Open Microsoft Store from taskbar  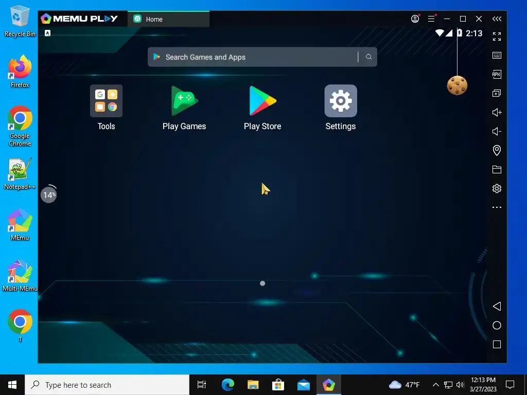(278, 385)
